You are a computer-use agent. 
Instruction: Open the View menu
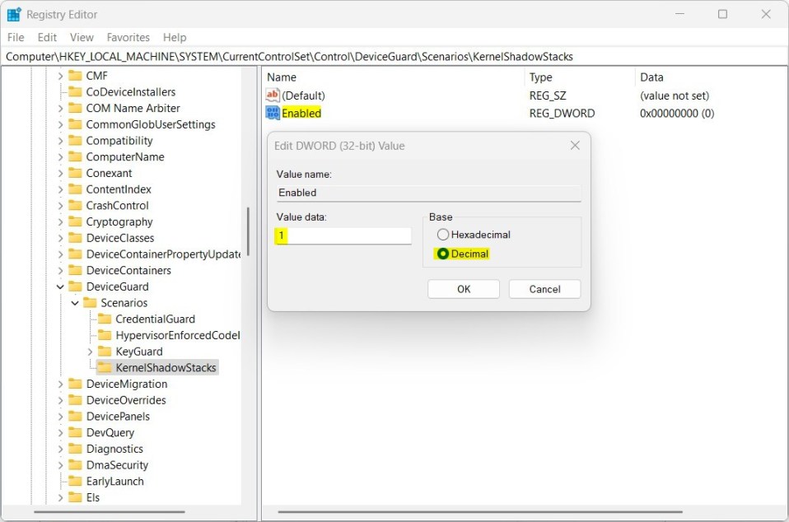[x=82, y=37]
